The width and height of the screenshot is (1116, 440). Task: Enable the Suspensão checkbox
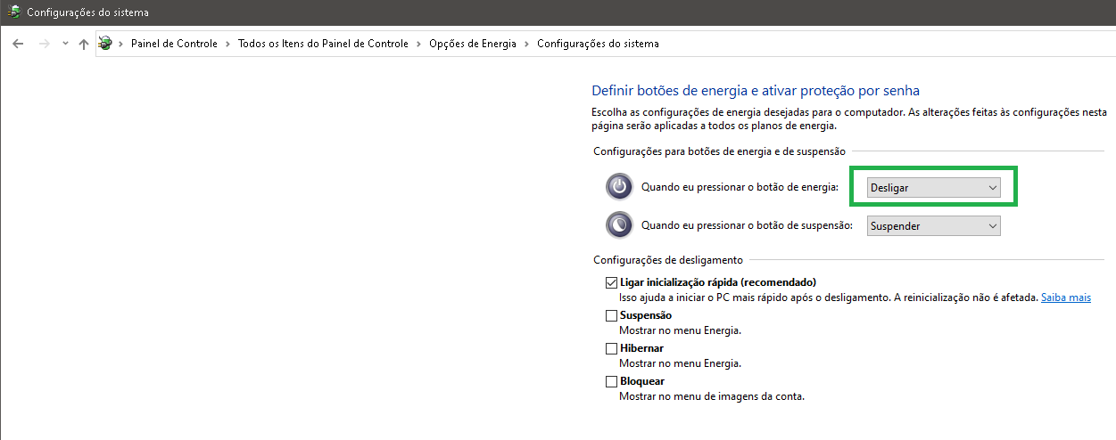pyautogui.click(x=611, y=315)
